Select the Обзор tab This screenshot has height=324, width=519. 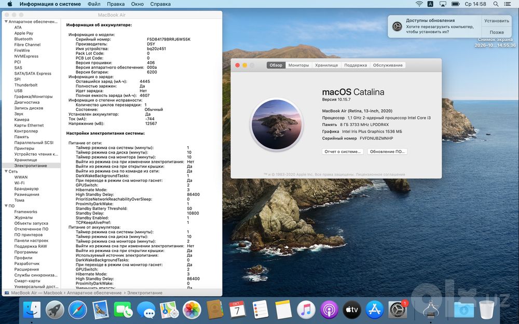[x=276, y=65]
